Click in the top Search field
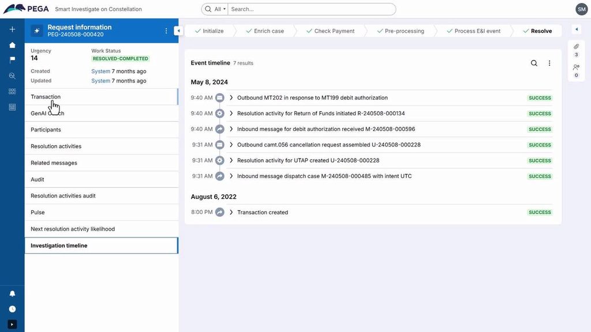The image size is (591, 332). 312,9
